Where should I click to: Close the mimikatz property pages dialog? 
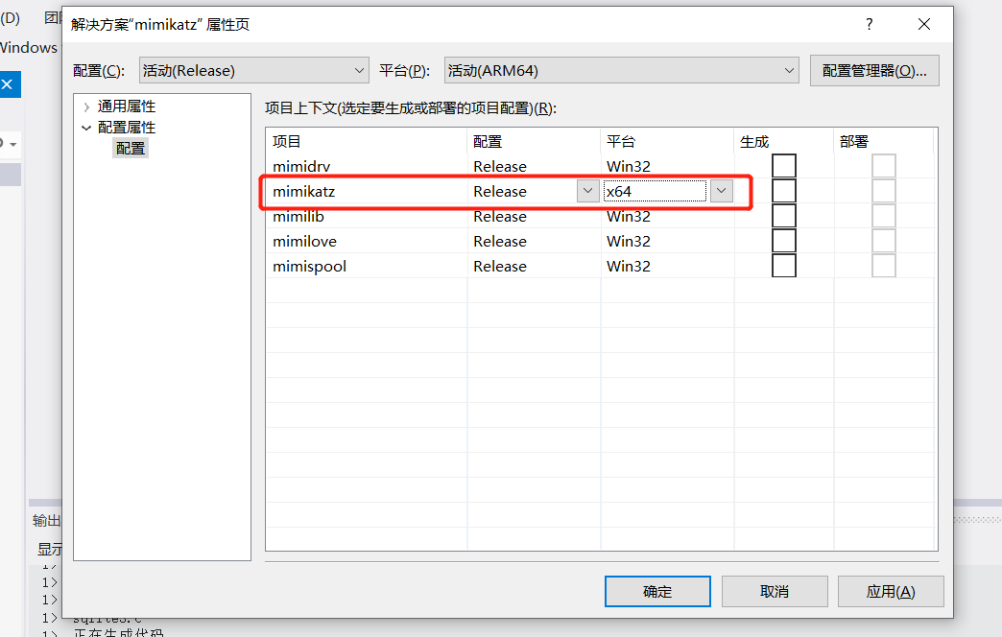924,24
